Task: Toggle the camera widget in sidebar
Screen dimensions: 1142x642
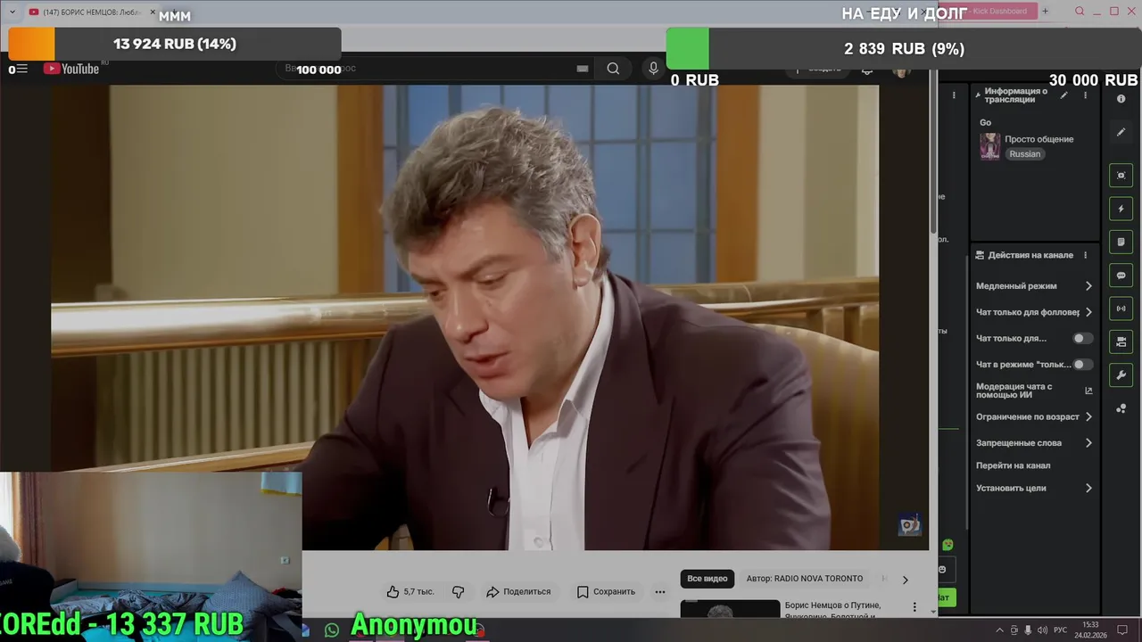Action: (1121, 342)
